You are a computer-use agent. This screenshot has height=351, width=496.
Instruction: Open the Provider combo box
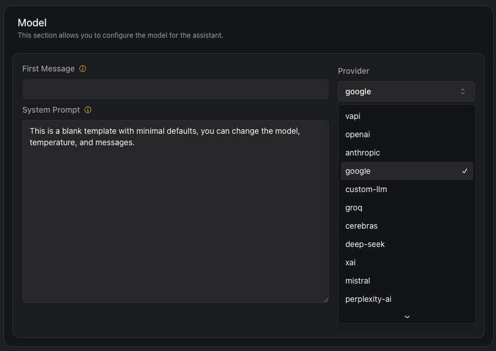pos(406,91)
